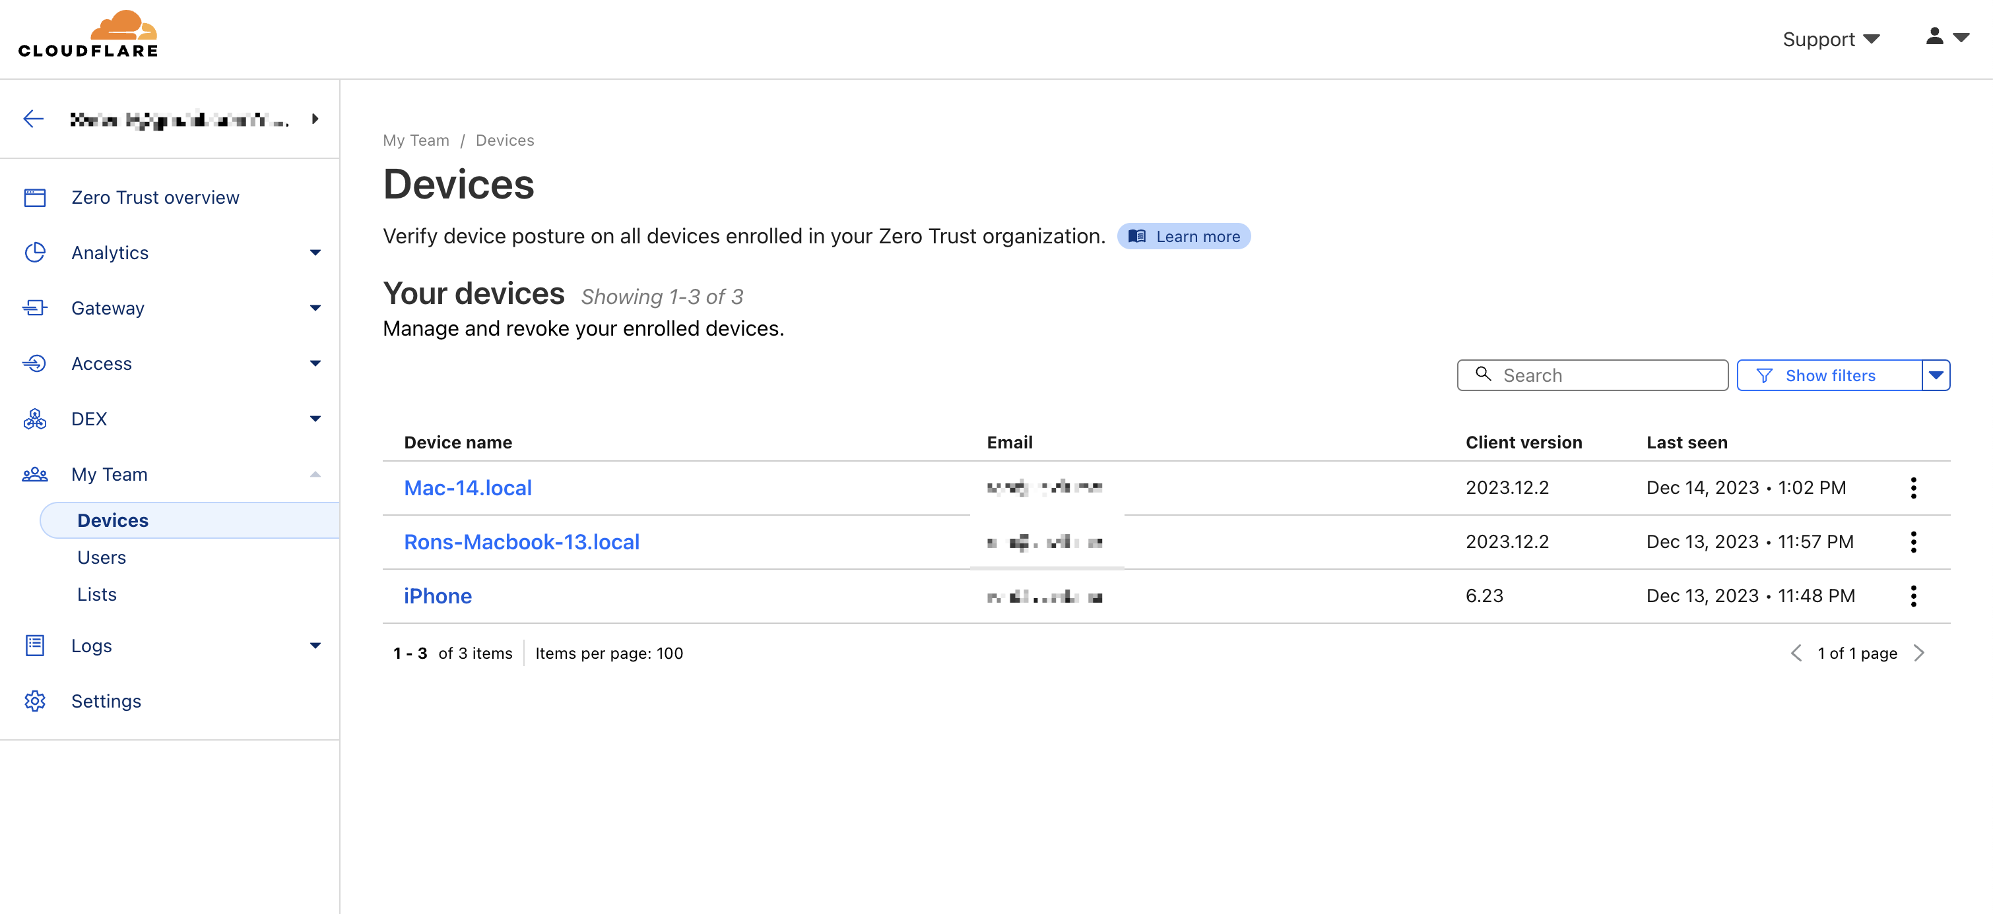
Task: Click the book icon in Learn more
Action: (x=1136, y=237)
